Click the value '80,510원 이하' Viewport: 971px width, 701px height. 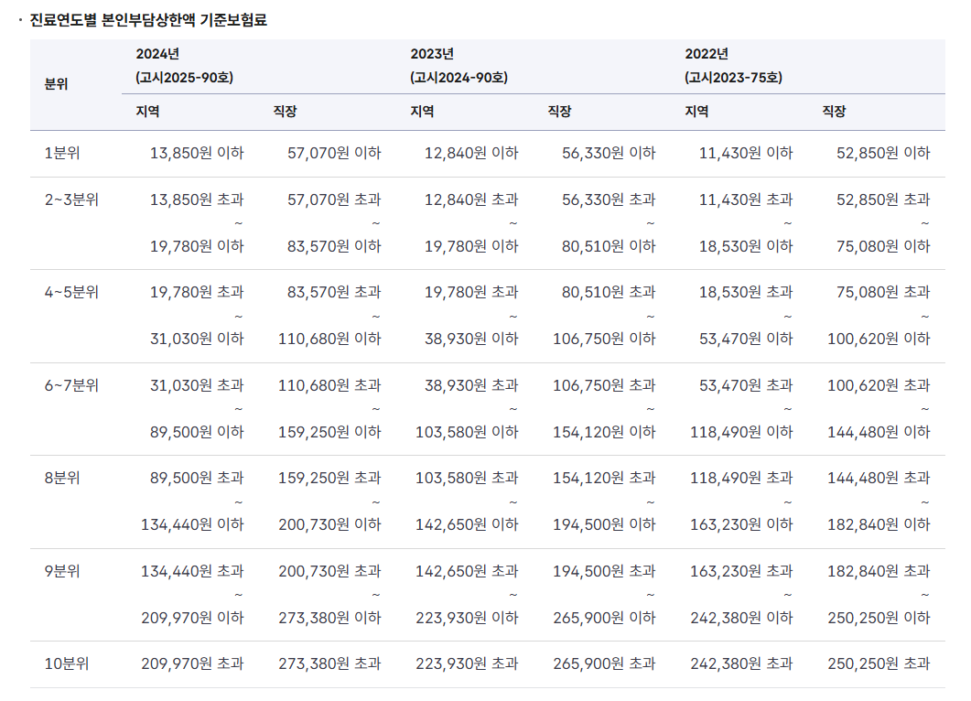tap(609, 246)
